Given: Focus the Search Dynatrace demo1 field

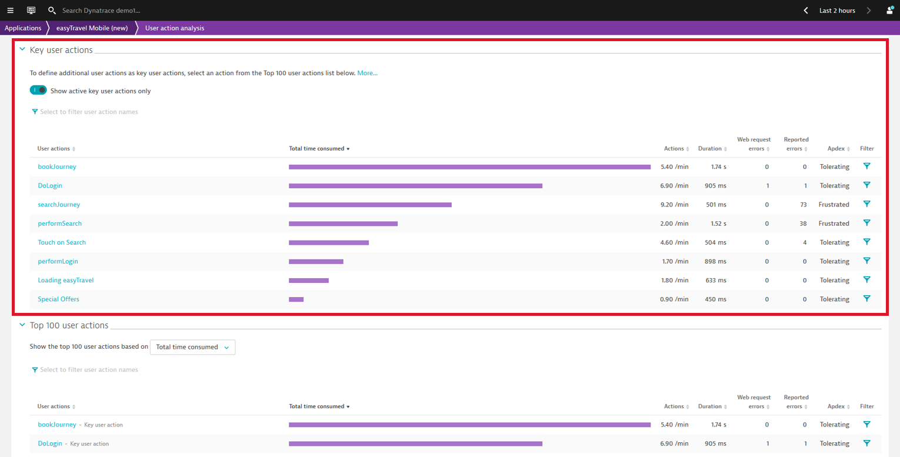Looking at the screenshot, I should (x=101, y=11).
